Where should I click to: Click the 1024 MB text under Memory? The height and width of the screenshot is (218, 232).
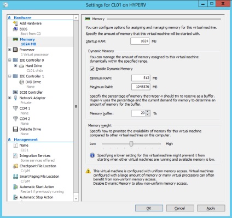click(x=28, y=44)
